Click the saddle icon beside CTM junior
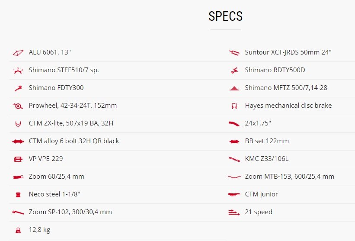The image size is (355, 241). pyautogui.click(x=234, y=194)
